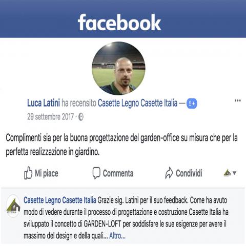Click the Mi piace text label
The height and width of the screenshot is (246, 246).
[x=47, y=173]
